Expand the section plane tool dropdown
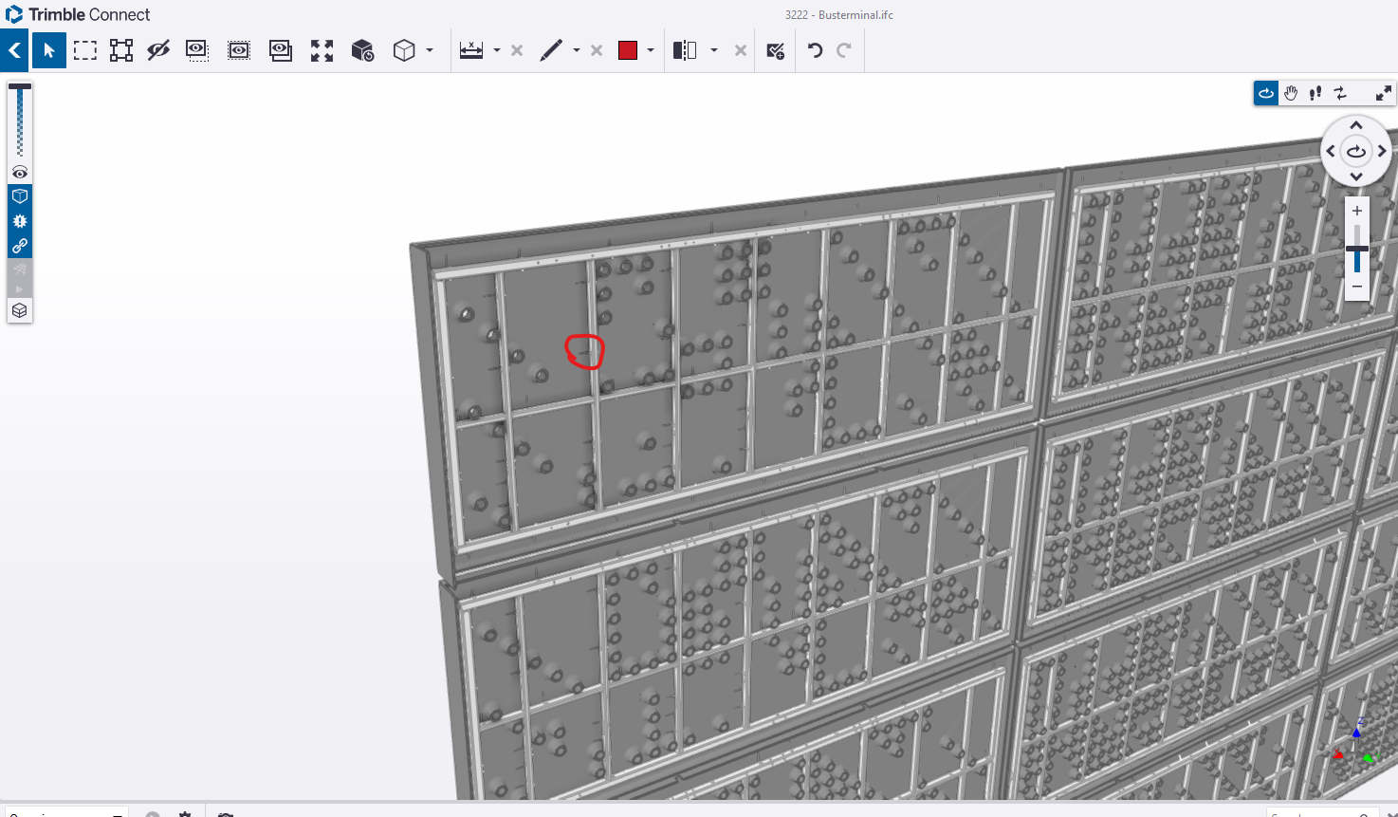1398x817 pixels. pyautogui.click(x=714, y=50)
